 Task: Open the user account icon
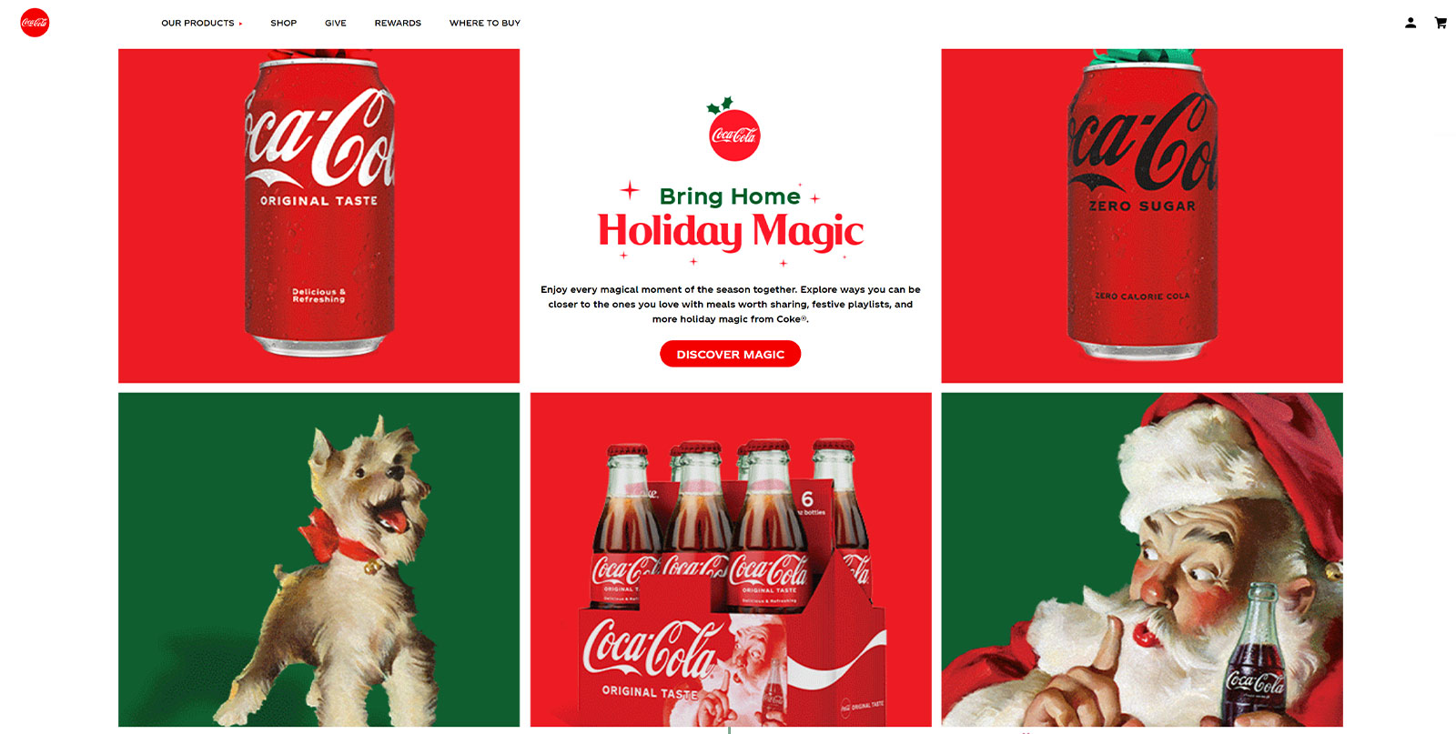(x=1410, y=23)
